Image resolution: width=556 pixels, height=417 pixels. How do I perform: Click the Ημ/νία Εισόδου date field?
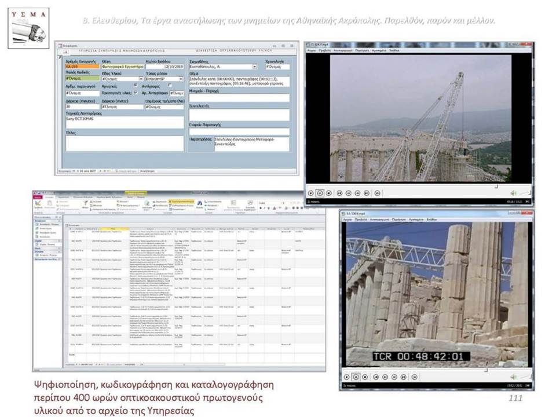pos(164,67)
